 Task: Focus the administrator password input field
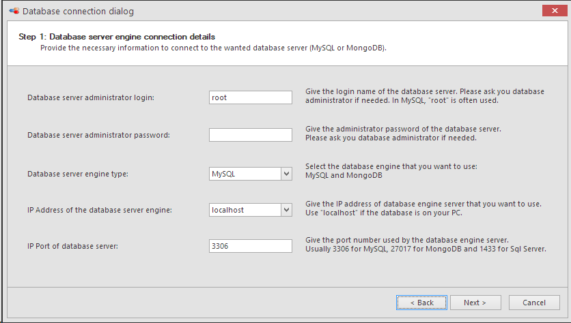pyautogui.click(x=251, y=135)
